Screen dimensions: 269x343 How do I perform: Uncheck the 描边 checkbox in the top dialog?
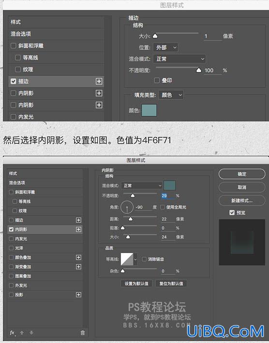pyautogui.click(x=14, y=81)
